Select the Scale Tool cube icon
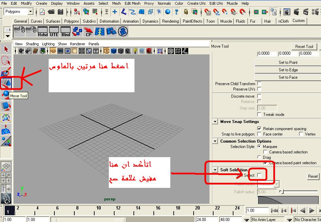The height and width of the screenshot is (222, 321). coord(6,106)
